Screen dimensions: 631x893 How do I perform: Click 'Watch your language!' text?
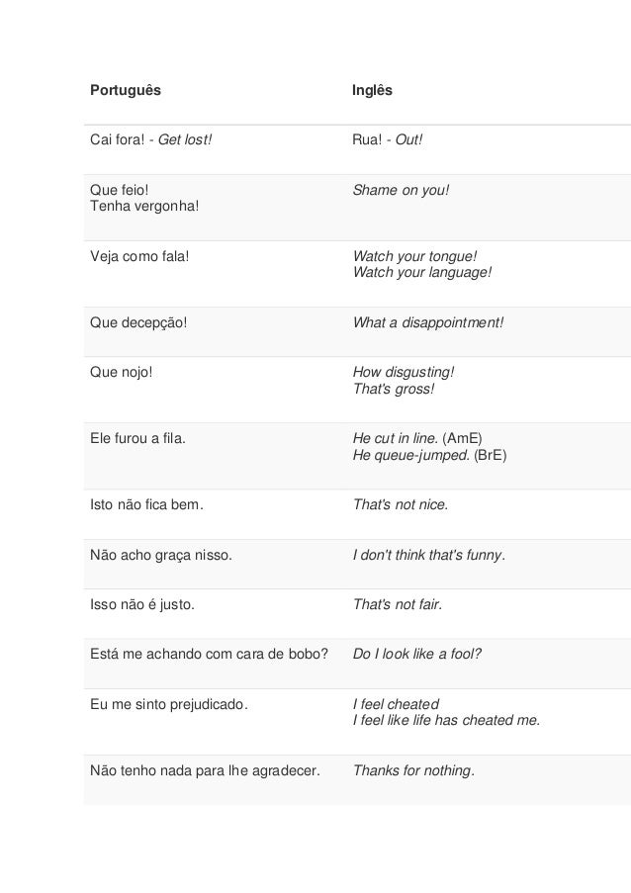pyautogui.click(x=422, y=272)
